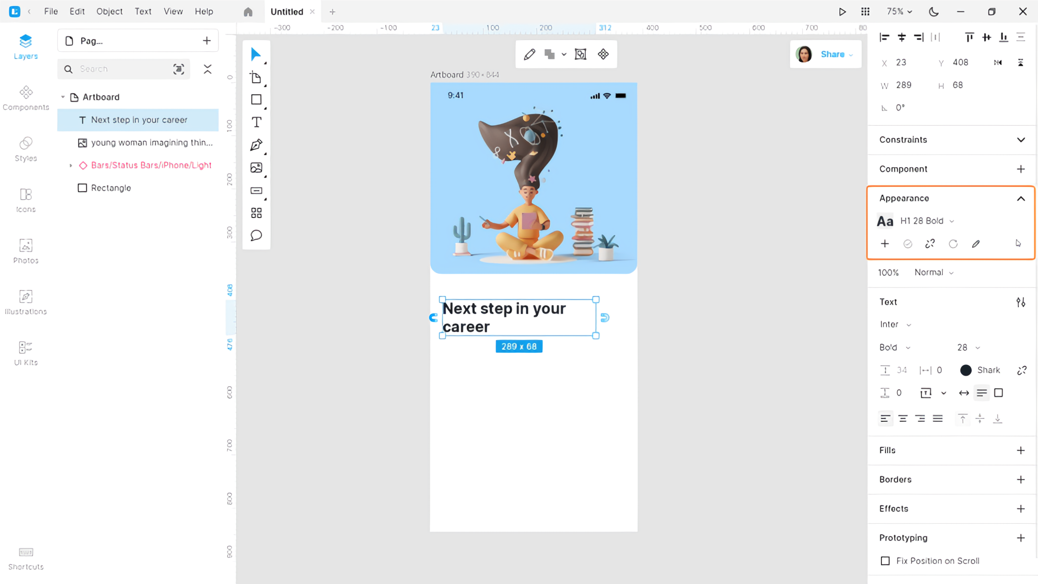The image size is (1038, 584).
Task: Click the Shark text color swatch
Action: (966, 370)
